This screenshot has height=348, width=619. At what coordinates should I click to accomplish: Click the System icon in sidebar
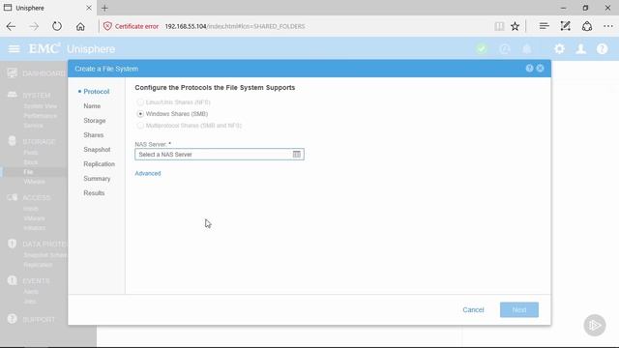coord(13,95)
